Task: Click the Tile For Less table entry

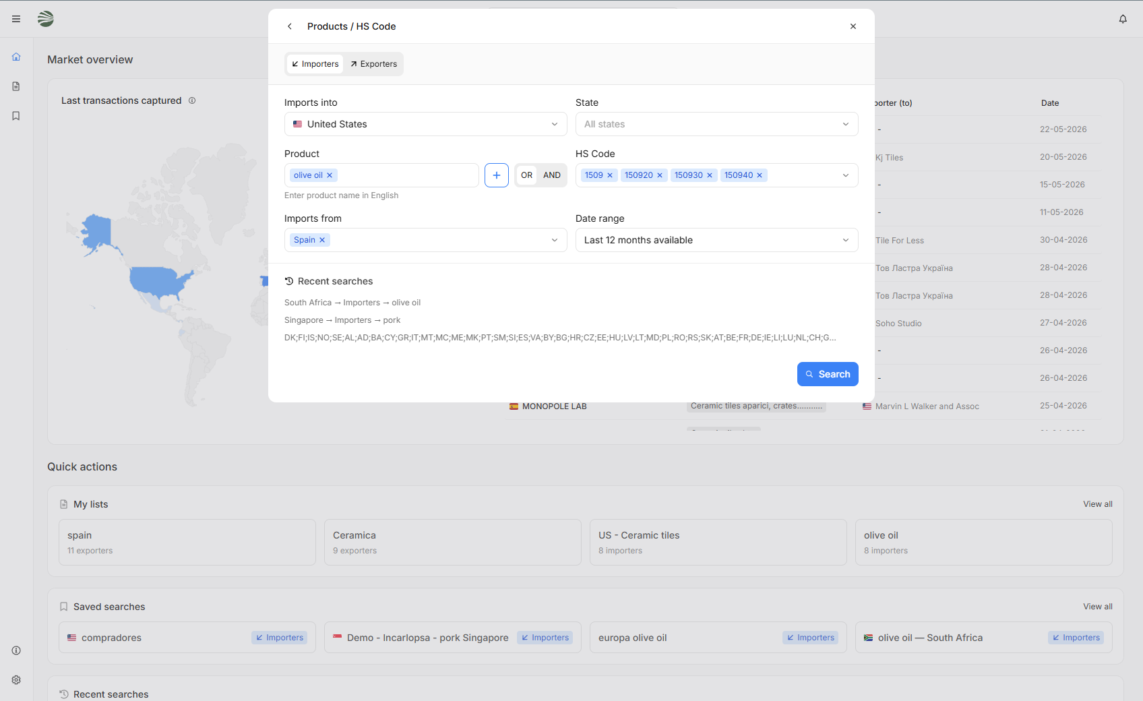Action: (x=900, y=241)
